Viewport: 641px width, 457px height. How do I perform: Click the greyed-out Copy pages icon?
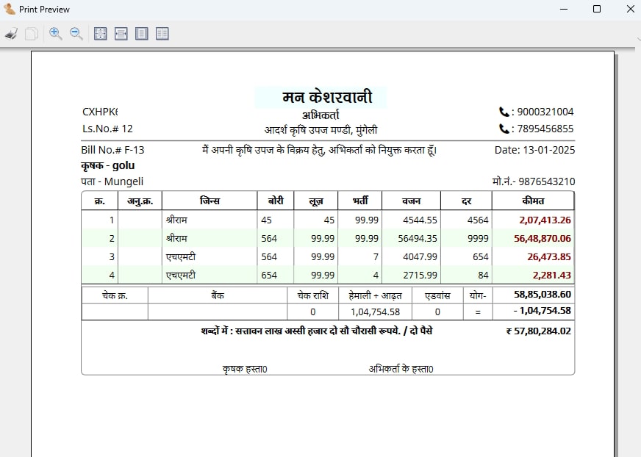32,34
